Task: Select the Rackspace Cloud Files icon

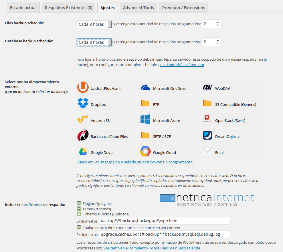Action: click(83, 135)
